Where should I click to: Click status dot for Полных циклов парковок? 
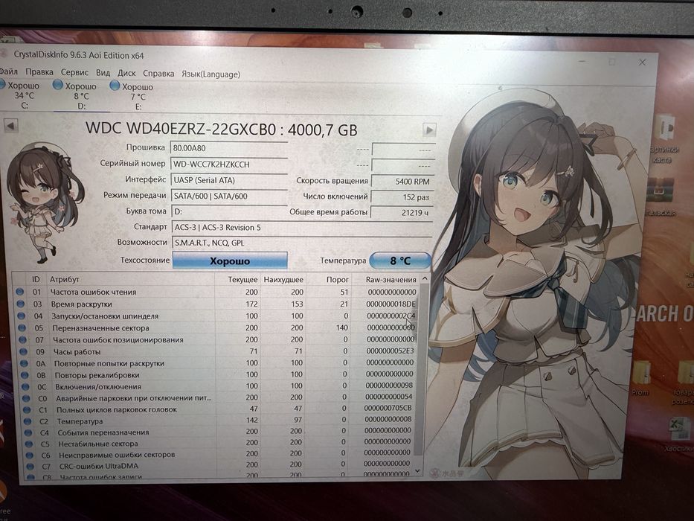[27, 410]
